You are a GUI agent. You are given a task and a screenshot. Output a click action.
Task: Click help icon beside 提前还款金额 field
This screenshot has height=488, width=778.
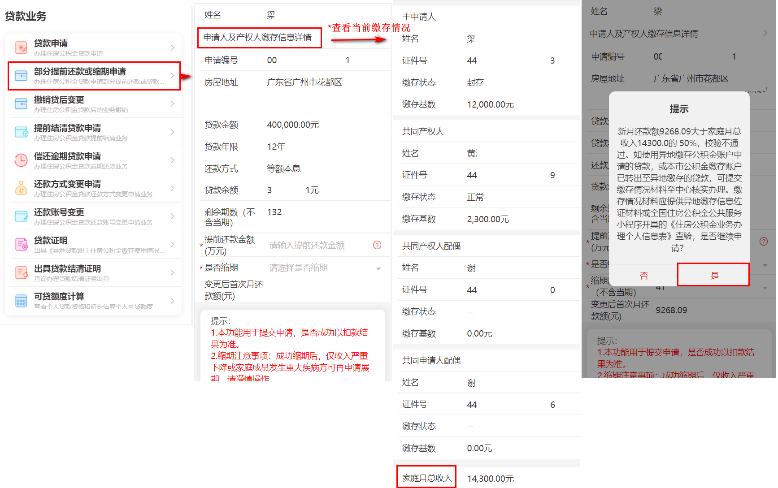tap(377, 245)
